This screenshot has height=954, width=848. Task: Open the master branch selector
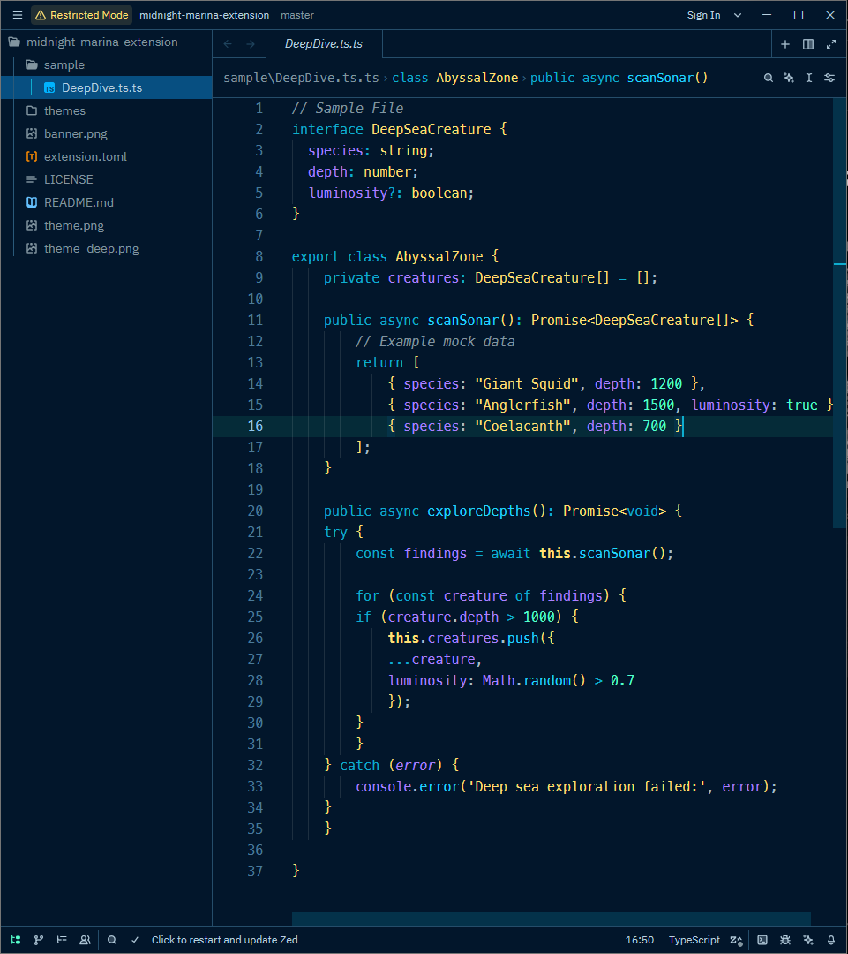pyautogui.click(x=297, y=15)
